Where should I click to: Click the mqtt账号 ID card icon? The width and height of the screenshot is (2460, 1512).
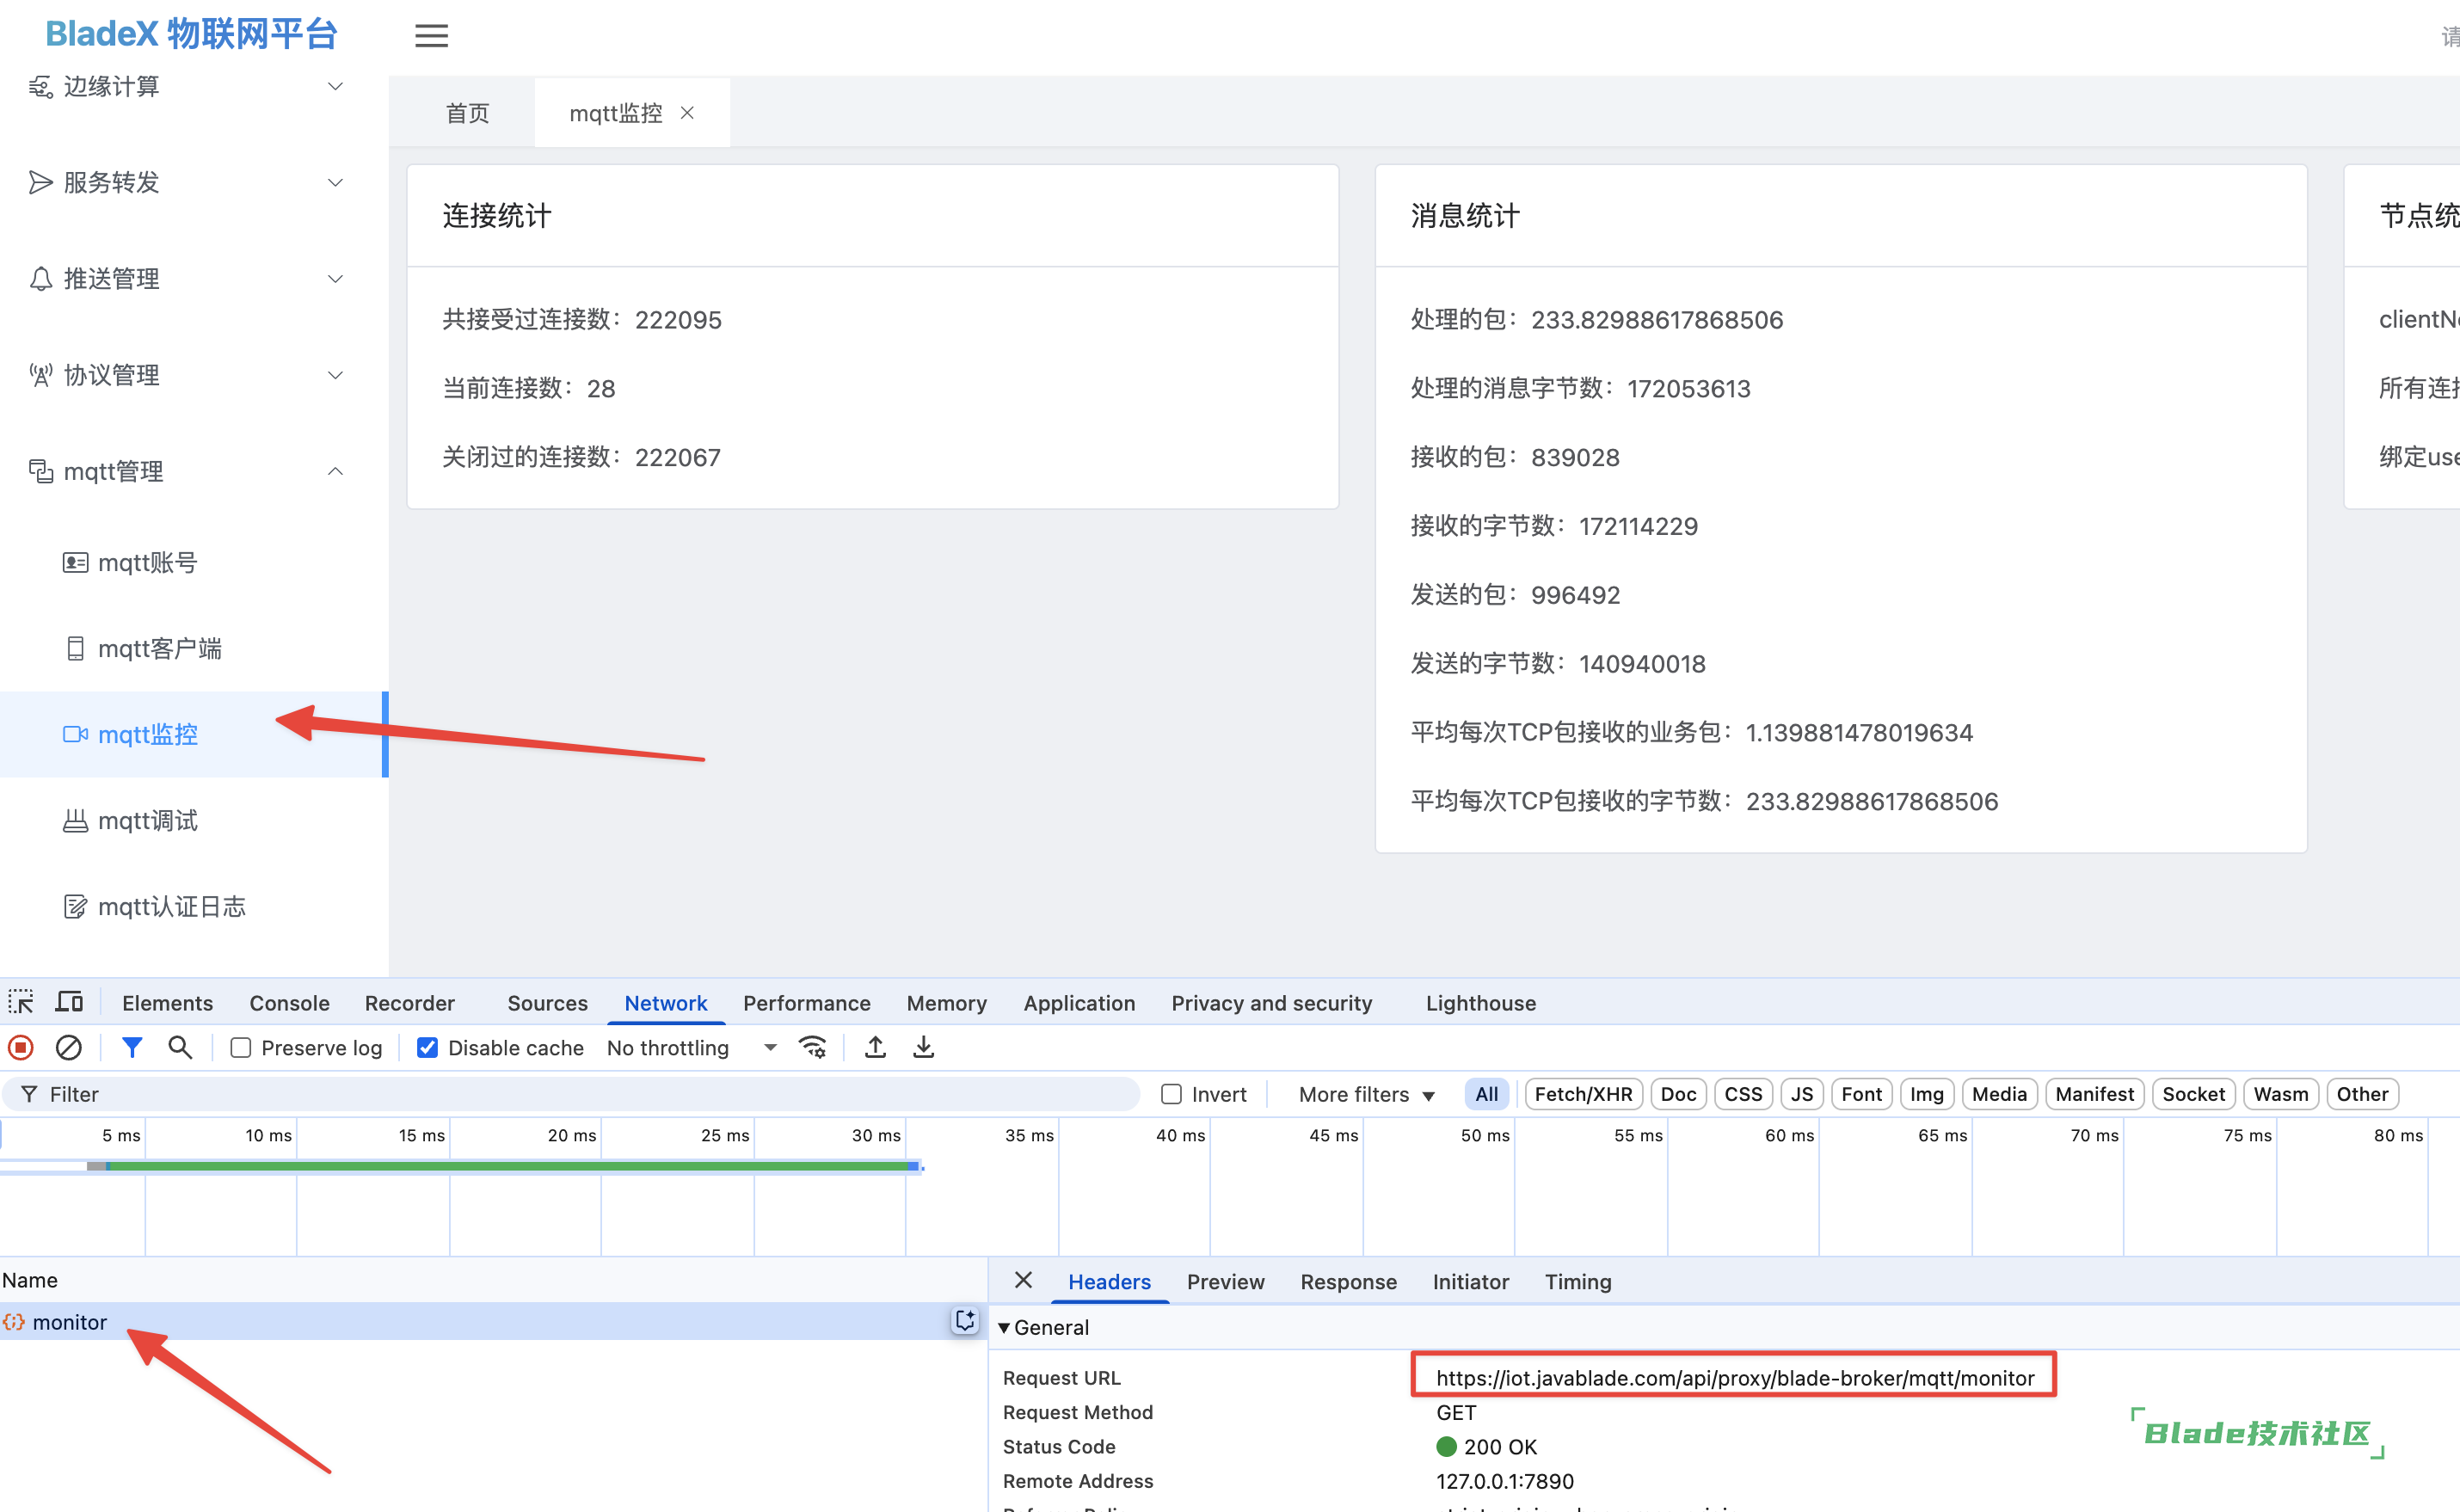[75, 563]
